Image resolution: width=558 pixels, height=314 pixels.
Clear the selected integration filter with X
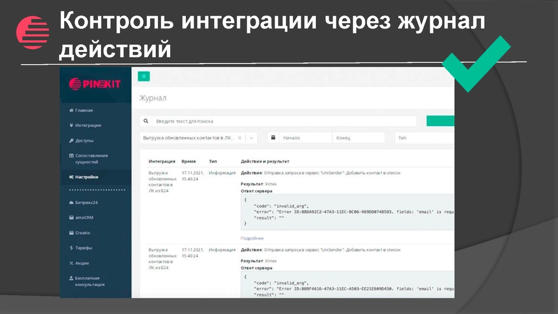click(x=240, y=138)
